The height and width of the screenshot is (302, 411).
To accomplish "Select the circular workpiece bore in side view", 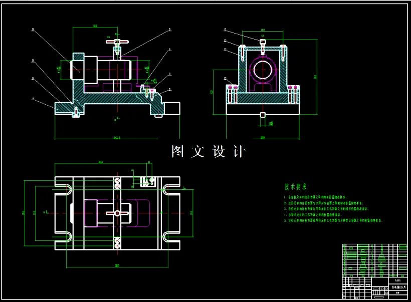I will (263, 70).
